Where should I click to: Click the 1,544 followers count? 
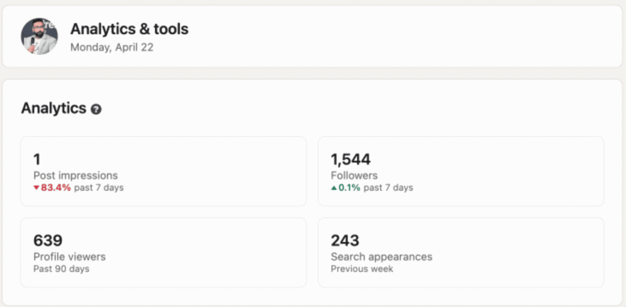pos(350,160)
